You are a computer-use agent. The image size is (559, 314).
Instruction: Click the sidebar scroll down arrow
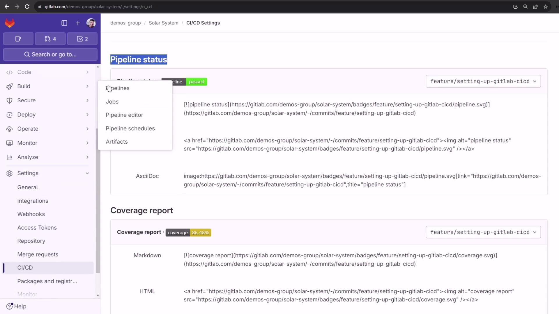98,295
